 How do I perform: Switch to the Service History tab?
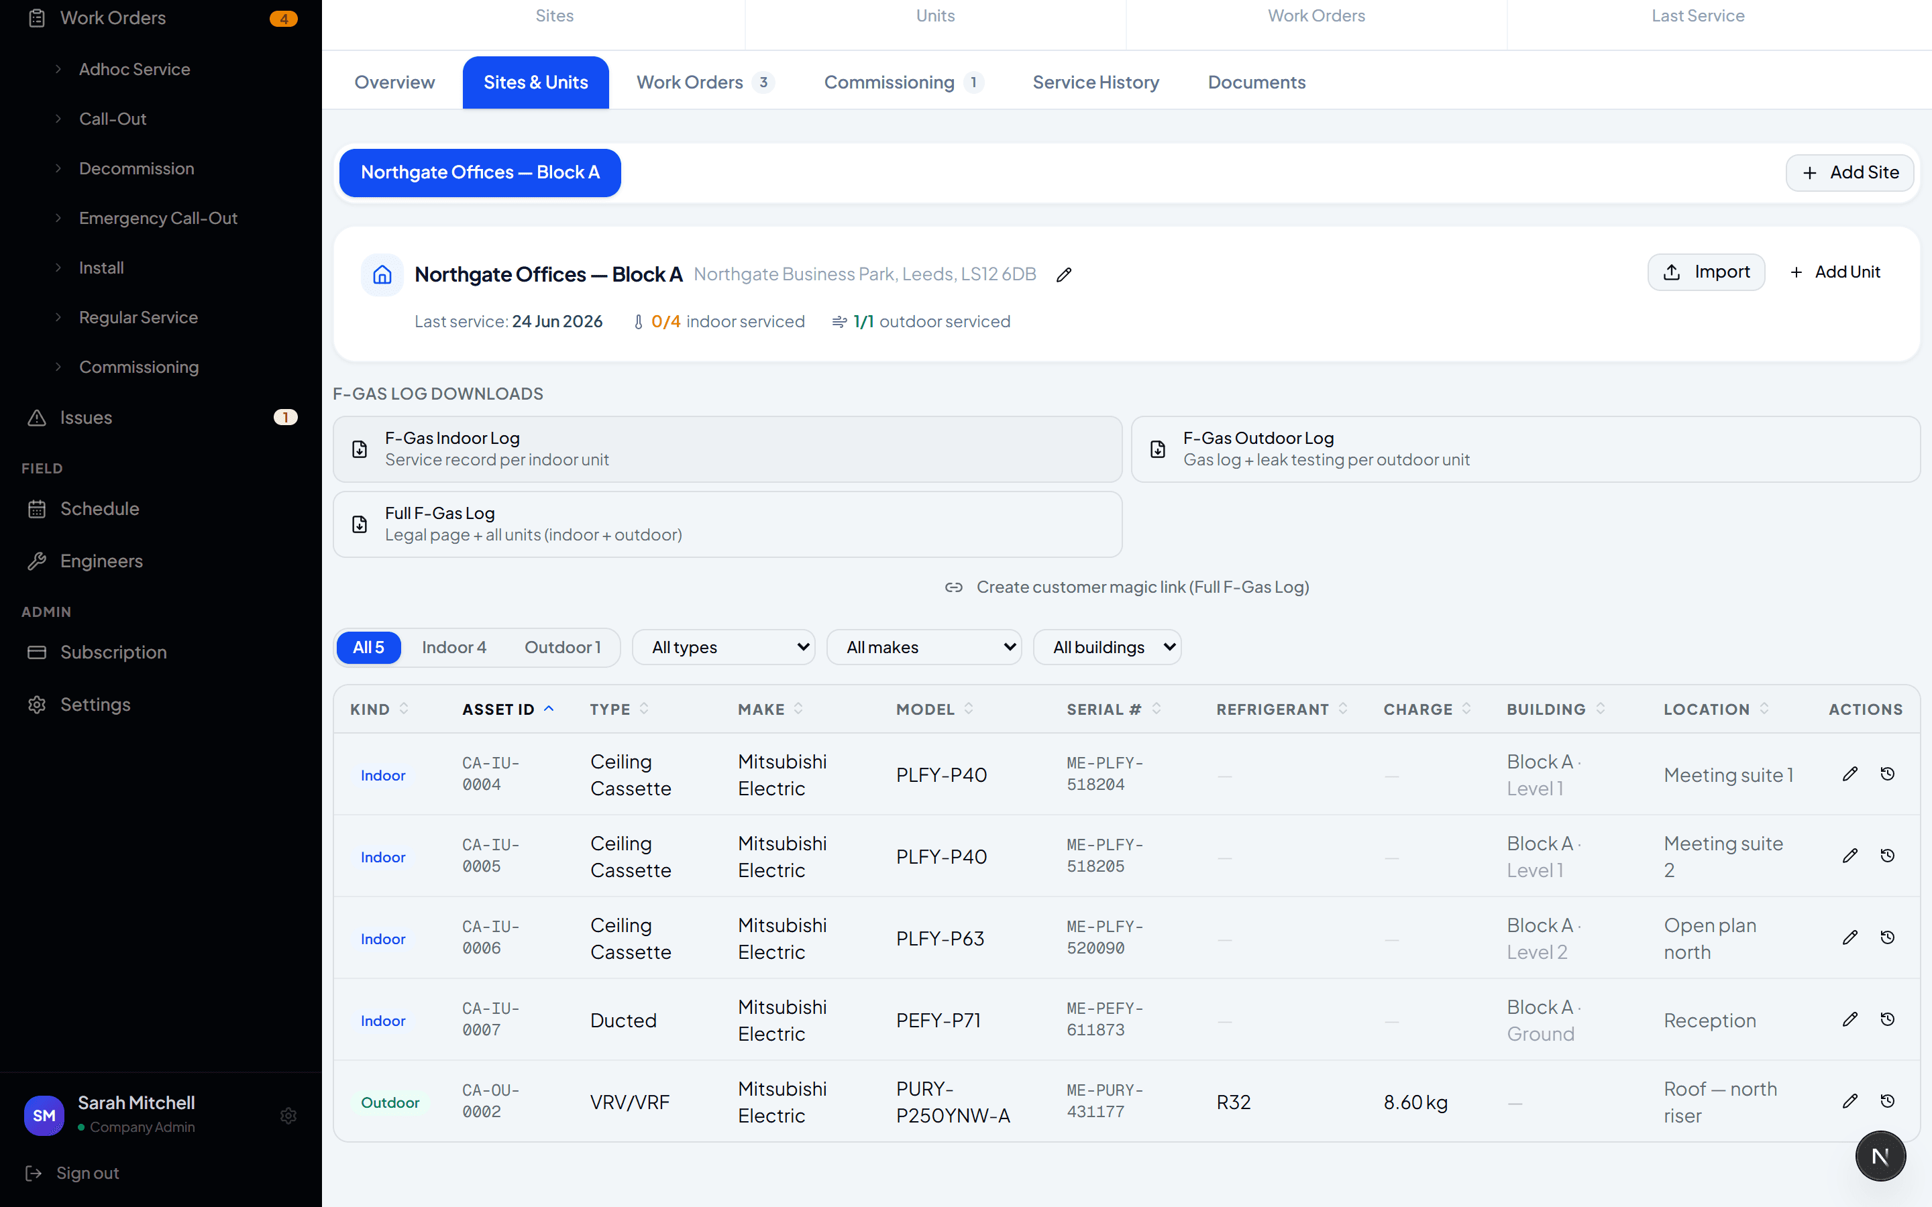pyautogui.click(x=1095, y=82)
